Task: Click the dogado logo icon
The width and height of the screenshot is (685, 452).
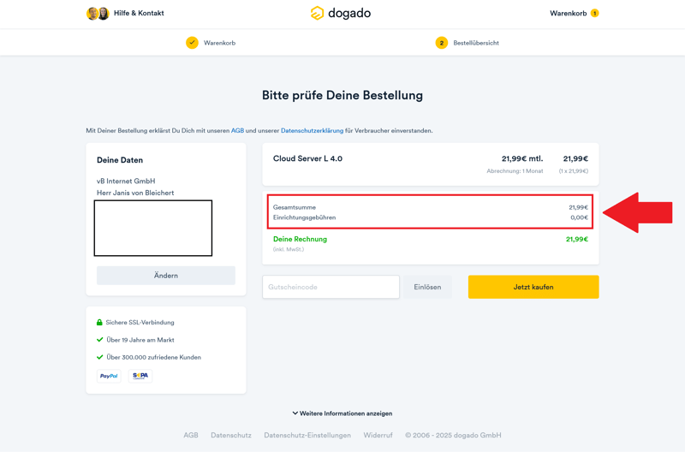Action: [x=317, y=13]
